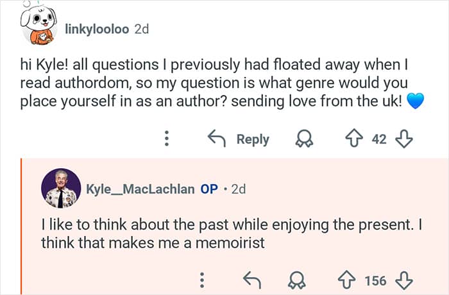Upvote Kyle MacLachlan's memoirist reply
This screenshot has height=295, width=449.
click(x=350, y=280)
